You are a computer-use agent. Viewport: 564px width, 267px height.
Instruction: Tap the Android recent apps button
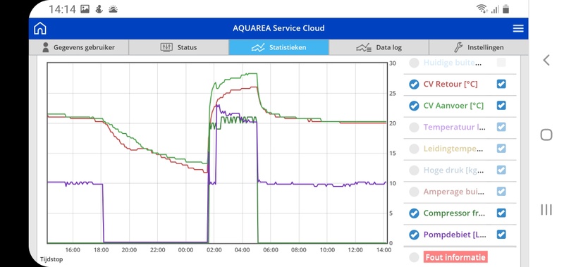click(546, 210)
